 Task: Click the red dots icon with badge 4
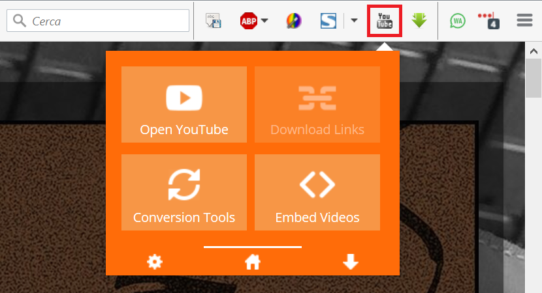[x=488, y=21]
